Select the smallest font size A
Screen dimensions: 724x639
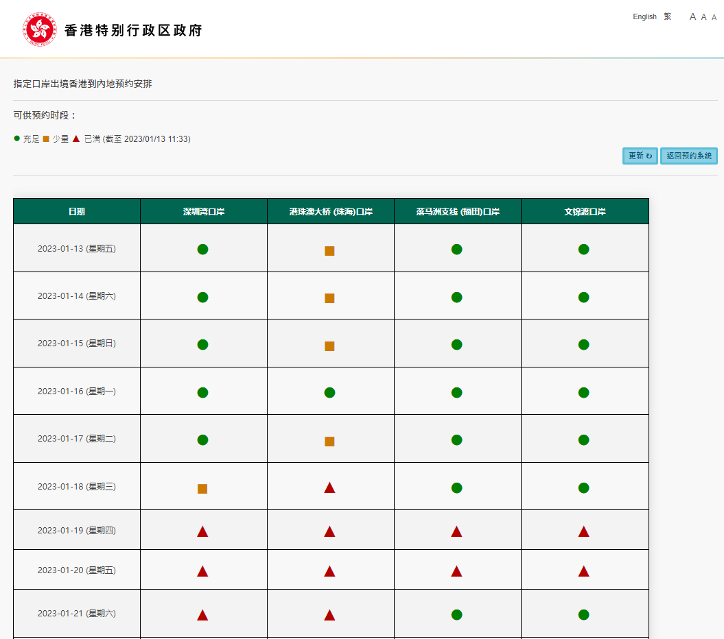714,17
